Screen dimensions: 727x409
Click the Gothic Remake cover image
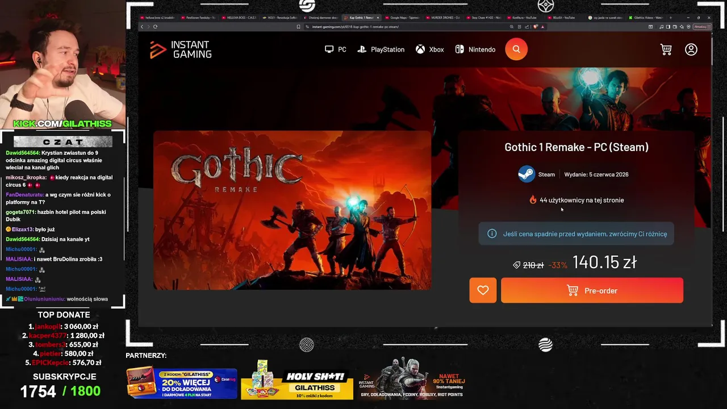(292, 210)
